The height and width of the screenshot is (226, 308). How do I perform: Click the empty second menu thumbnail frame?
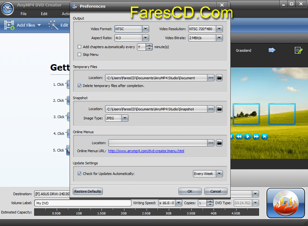tap(282, 114)
